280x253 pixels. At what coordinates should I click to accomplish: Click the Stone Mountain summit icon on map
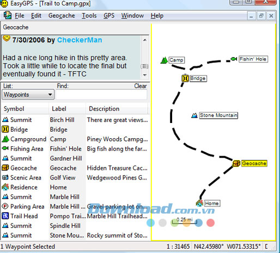click(194, 115)
